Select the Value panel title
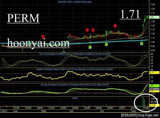160x118 pixels. point(75,98)
